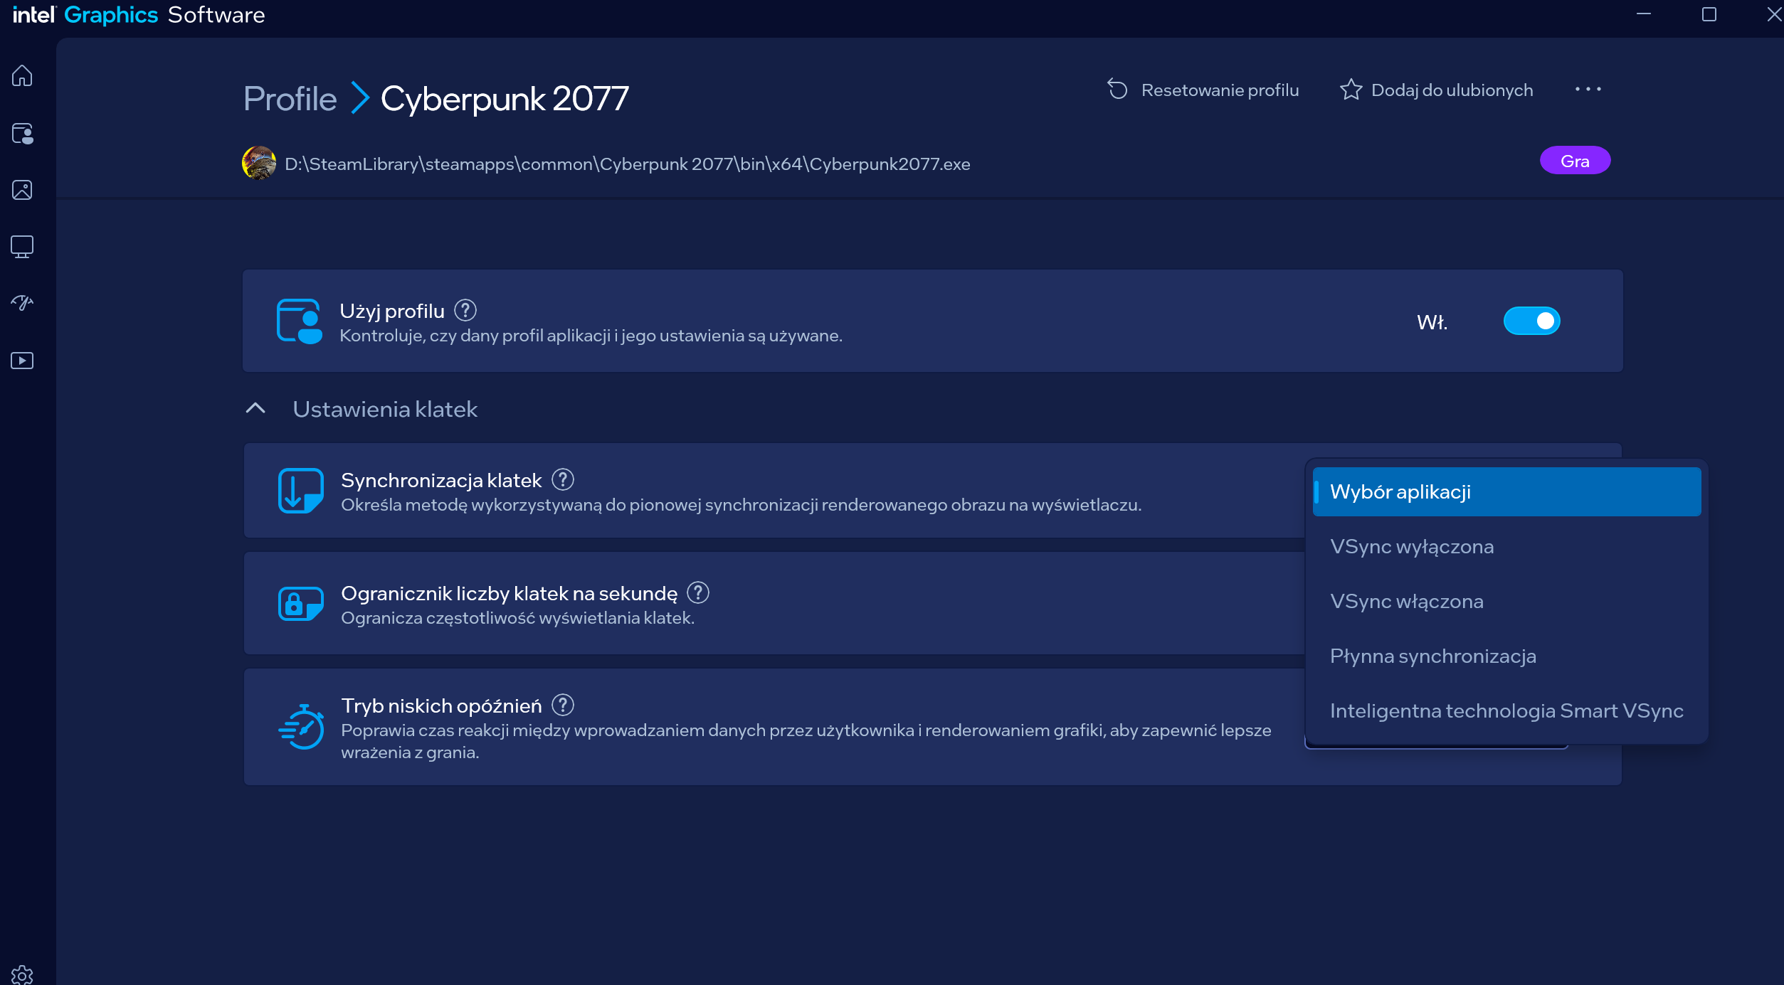The width and height of the screenshot is (1784, 985).
Task: Open the Profiles sidebar icon
Action: (x=22, y=133)
